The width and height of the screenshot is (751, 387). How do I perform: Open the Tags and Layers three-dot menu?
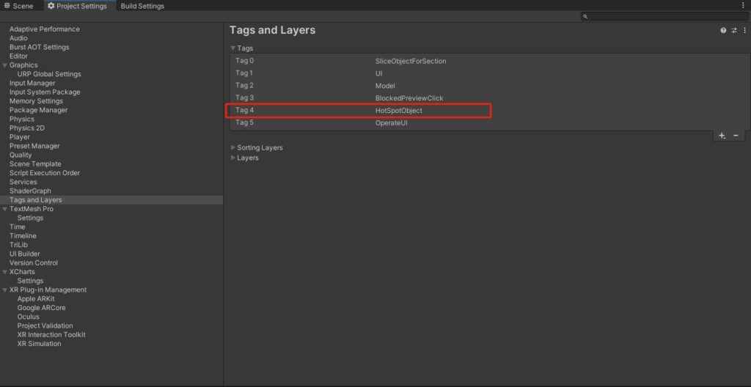click(743, 31)
